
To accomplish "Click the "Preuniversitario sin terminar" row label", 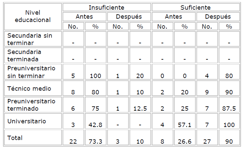I will [x=31, y=71].
